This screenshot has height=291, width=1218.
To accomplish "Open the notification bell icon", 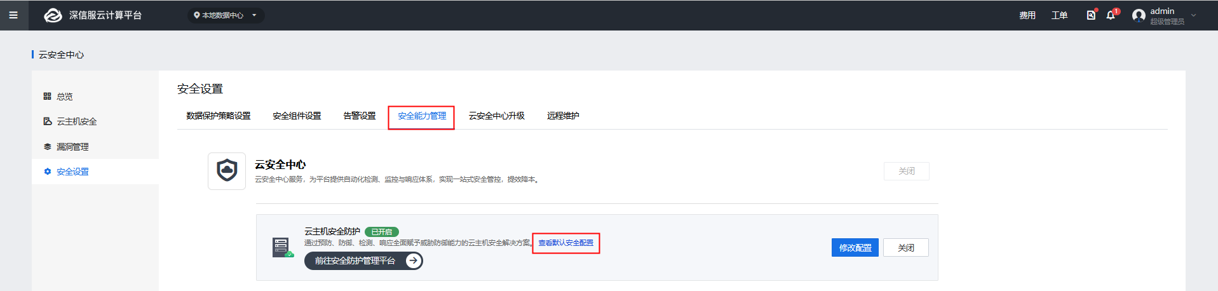I will (x=1111, y=15).
